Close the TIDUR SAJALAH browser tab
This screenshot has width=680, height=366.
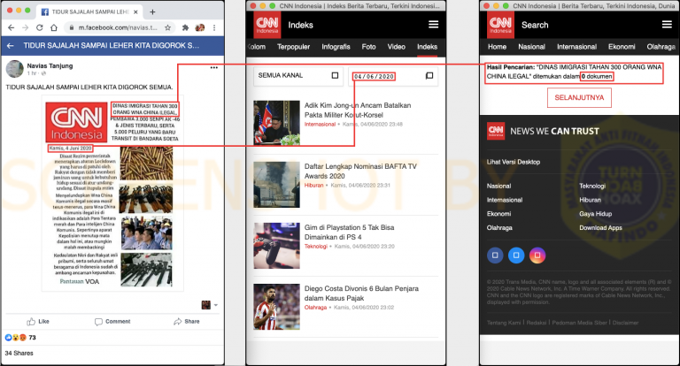pos(135,12)
